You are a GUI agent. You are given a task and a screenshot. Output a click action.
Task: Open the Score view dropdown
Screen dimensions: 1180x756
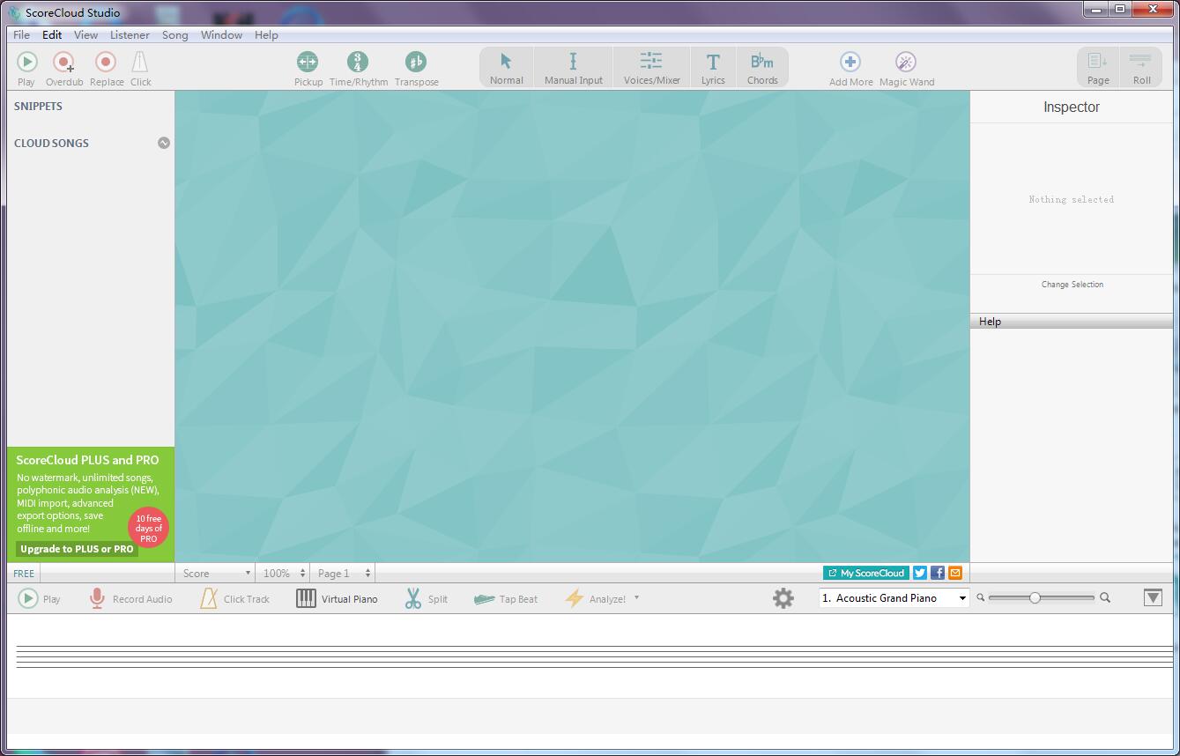tap(216, 574)
